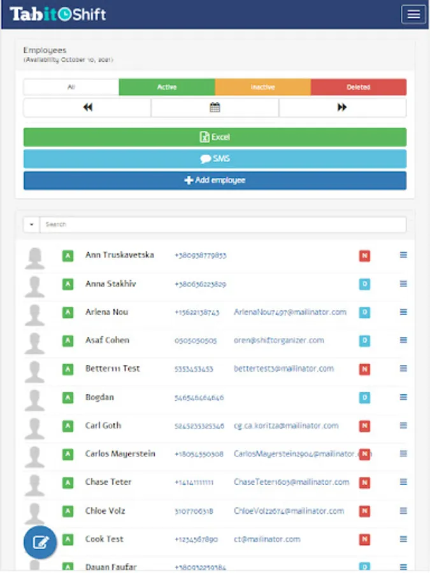The image size is (430, 573).
Task: Click red N badge for Cook Test
Action: click(x=364, y=539)
